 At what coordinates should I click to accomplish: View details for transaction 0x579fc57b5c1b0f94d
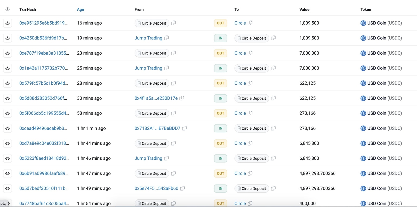pos(8,83)
